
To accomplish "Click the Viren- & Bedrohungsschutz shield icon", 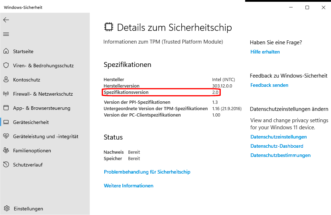I will [6, 66].
